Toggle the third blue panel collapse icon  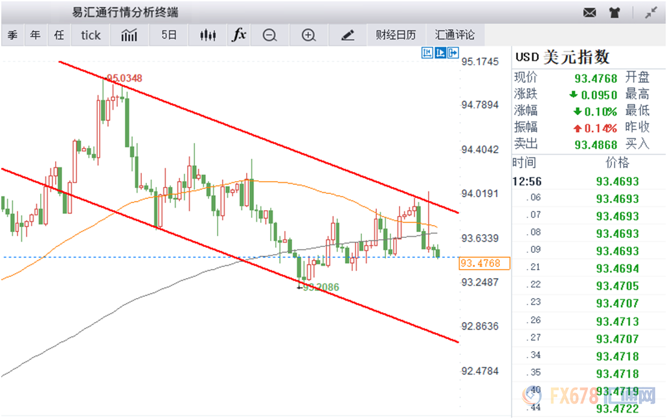pyautogui.click(x=453, y=53)
